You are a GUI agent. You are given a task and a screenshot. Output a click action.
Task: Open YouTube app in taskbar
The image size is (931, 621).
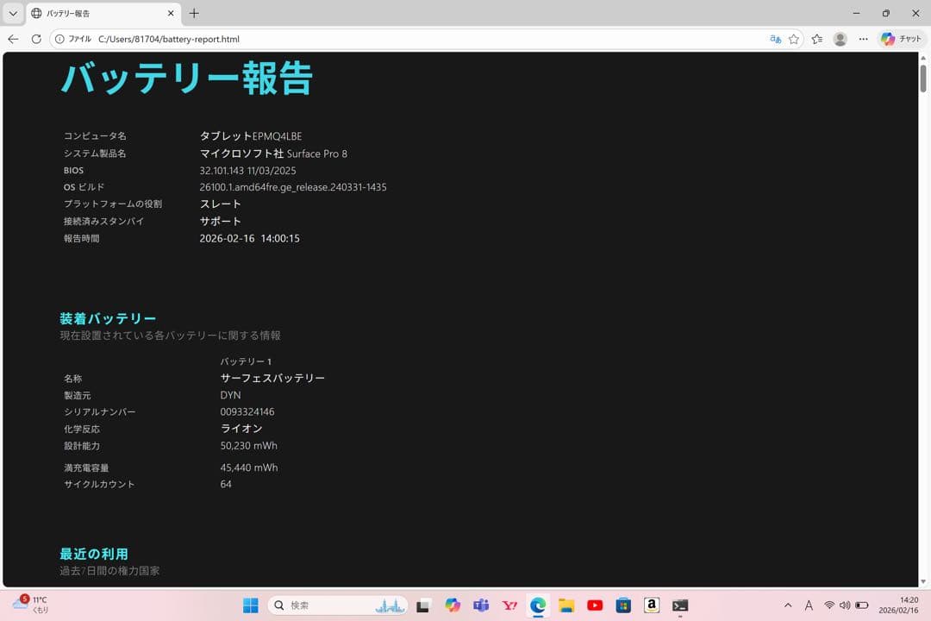[x=595, y=605]
